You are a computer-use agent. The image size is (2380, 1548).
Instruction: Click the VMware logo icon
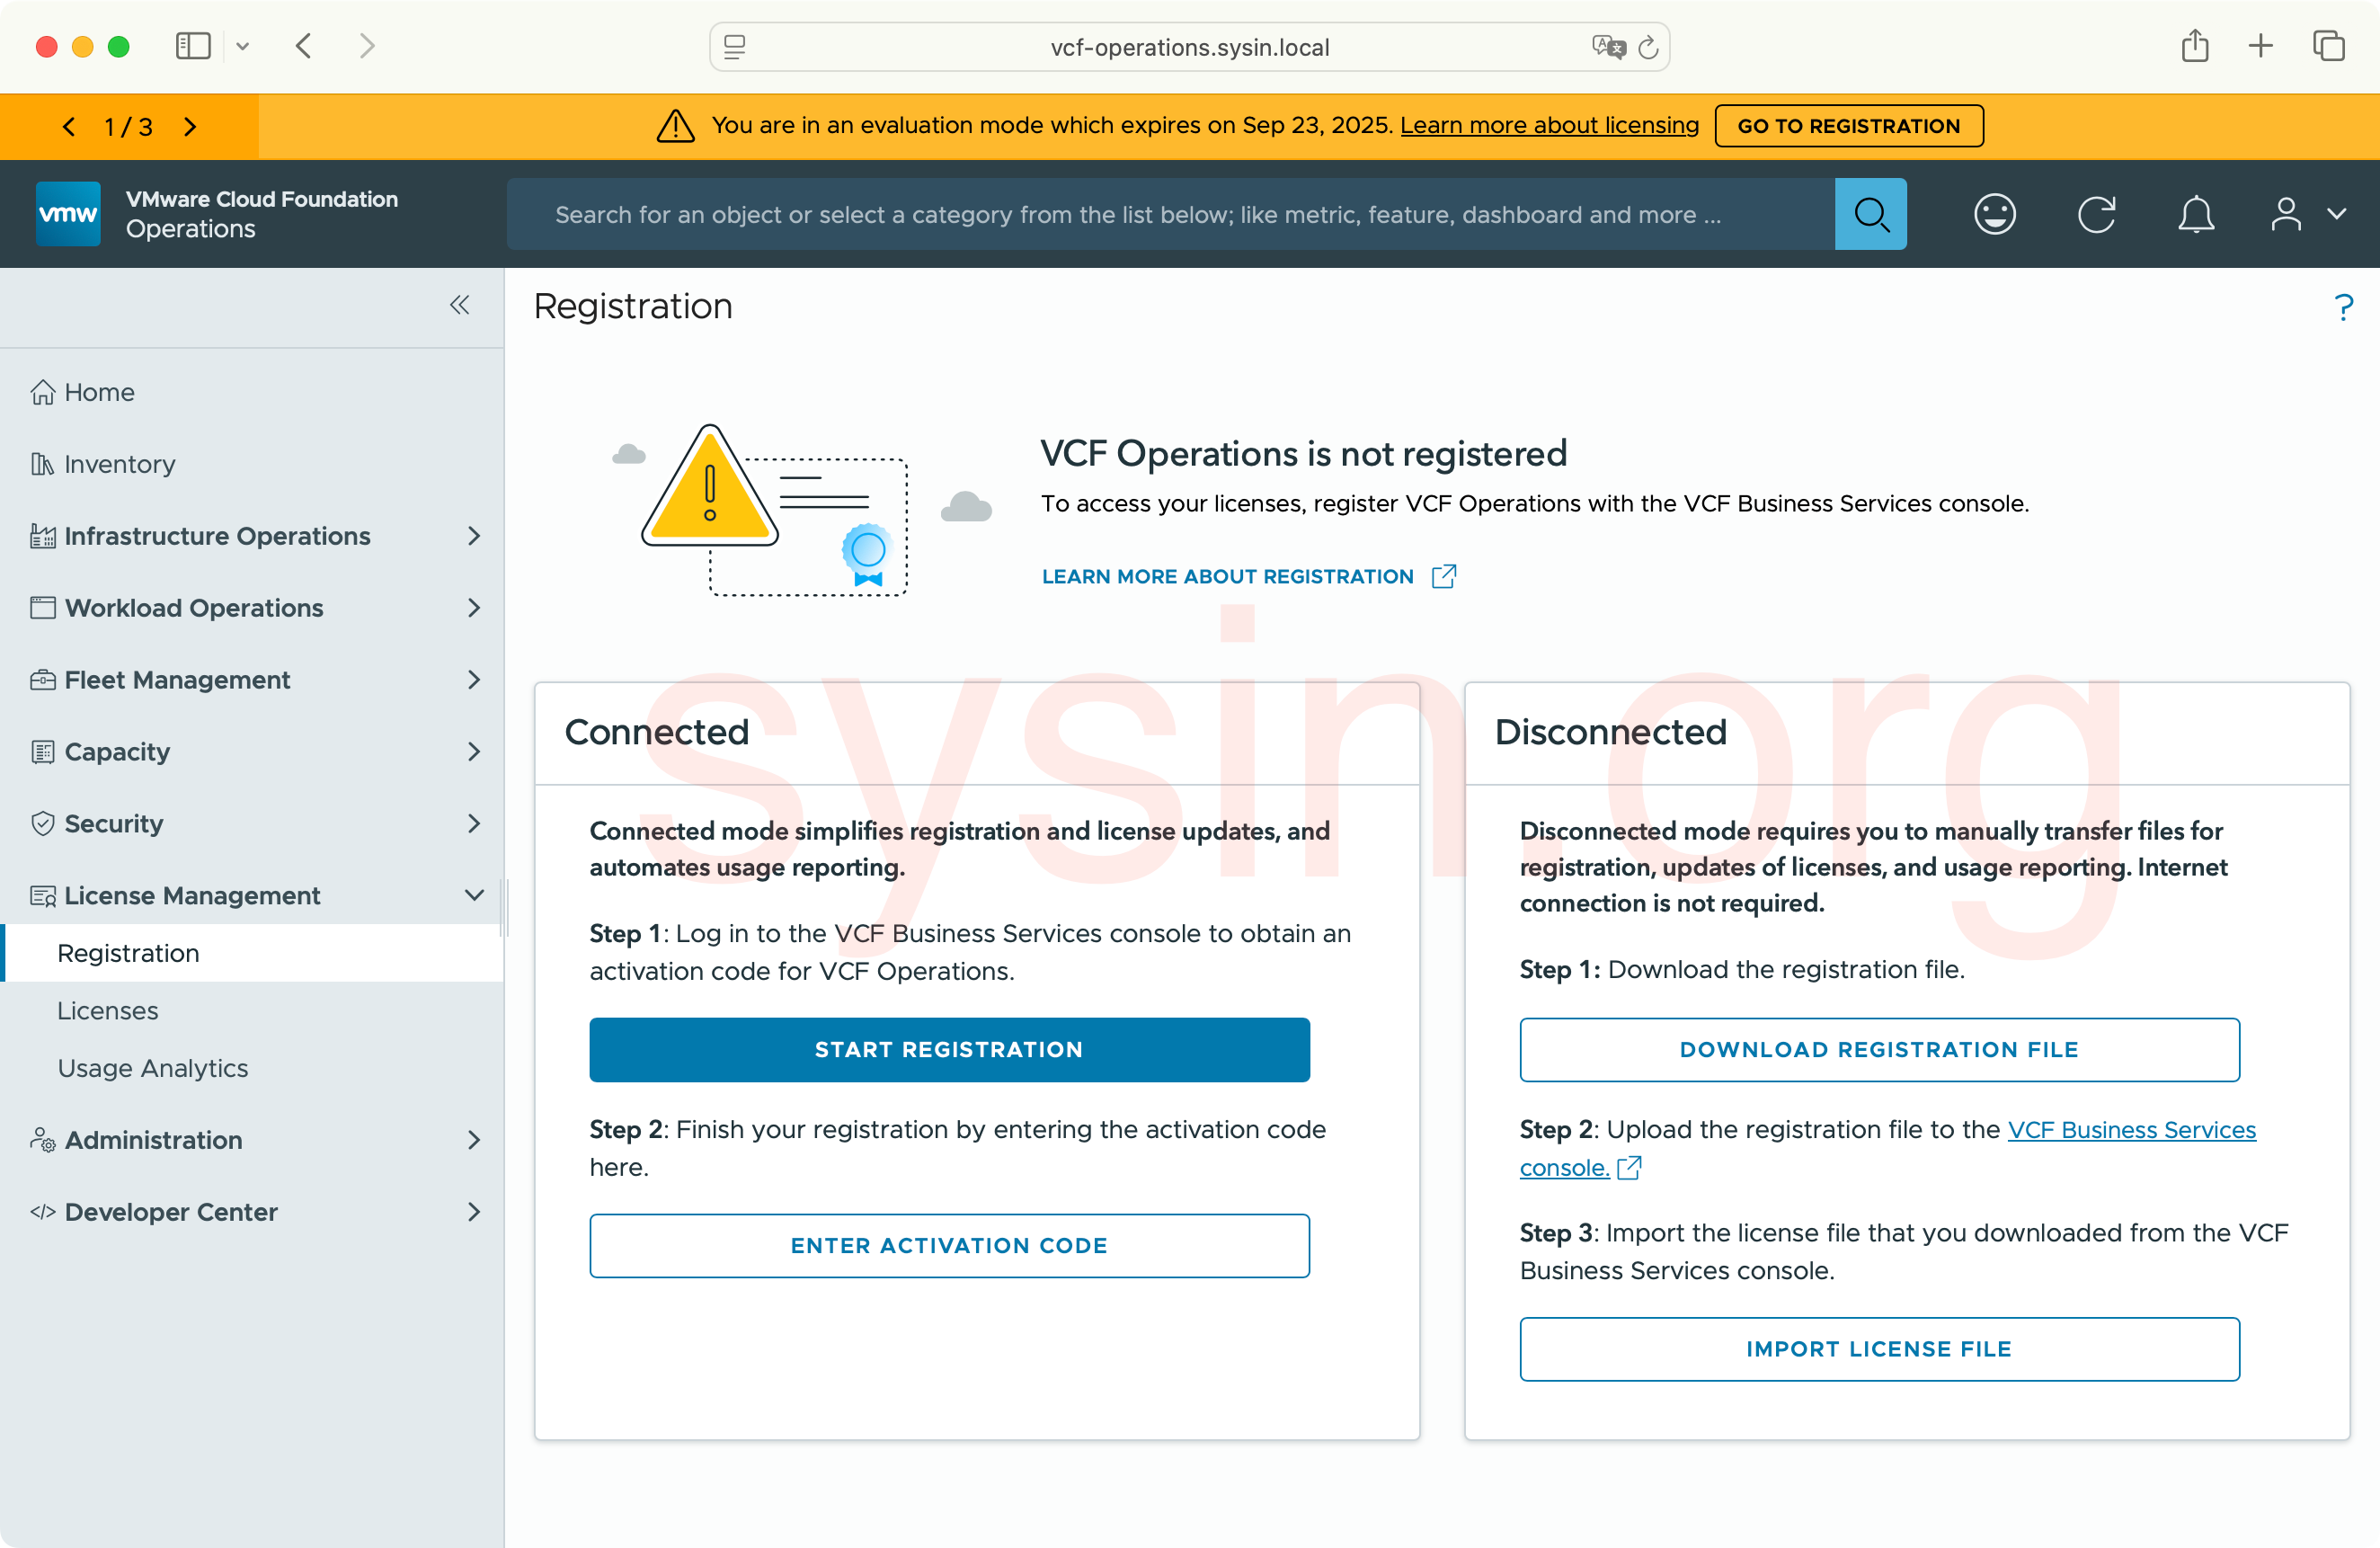[x=67, y=213]
